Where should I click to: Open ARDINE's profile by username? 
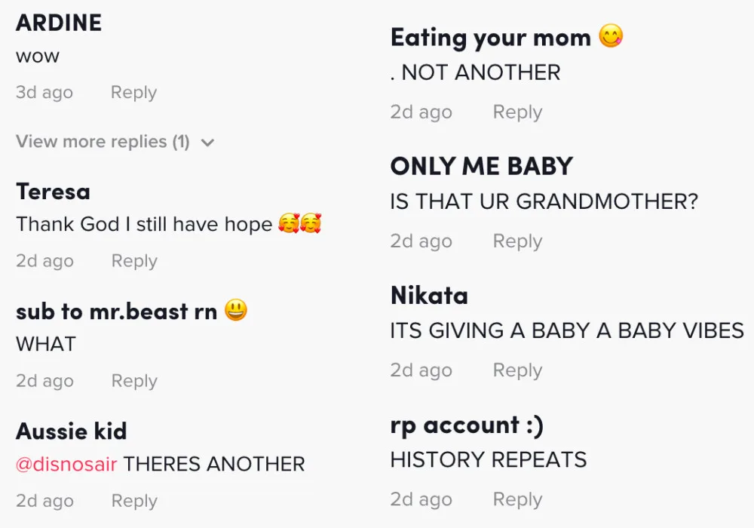coord(59,23)
